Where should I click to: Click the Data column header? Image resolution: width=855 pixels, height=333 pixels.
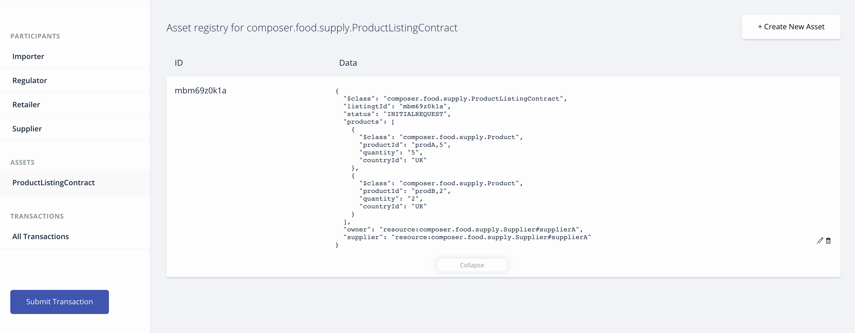348,63
